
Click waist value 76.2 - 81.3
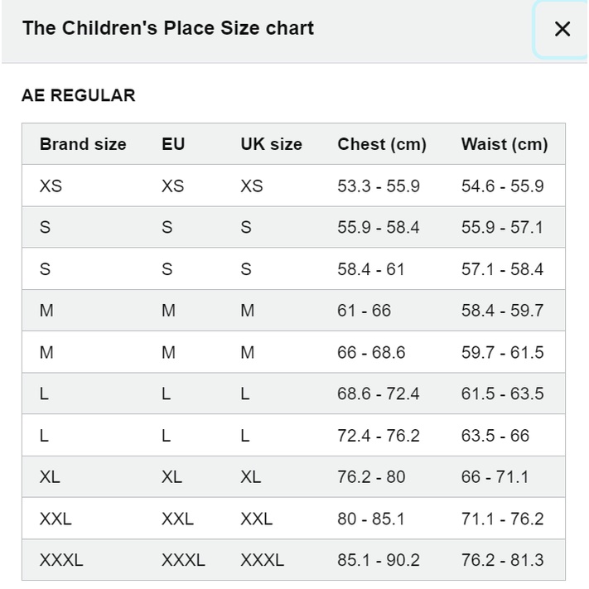502,560
